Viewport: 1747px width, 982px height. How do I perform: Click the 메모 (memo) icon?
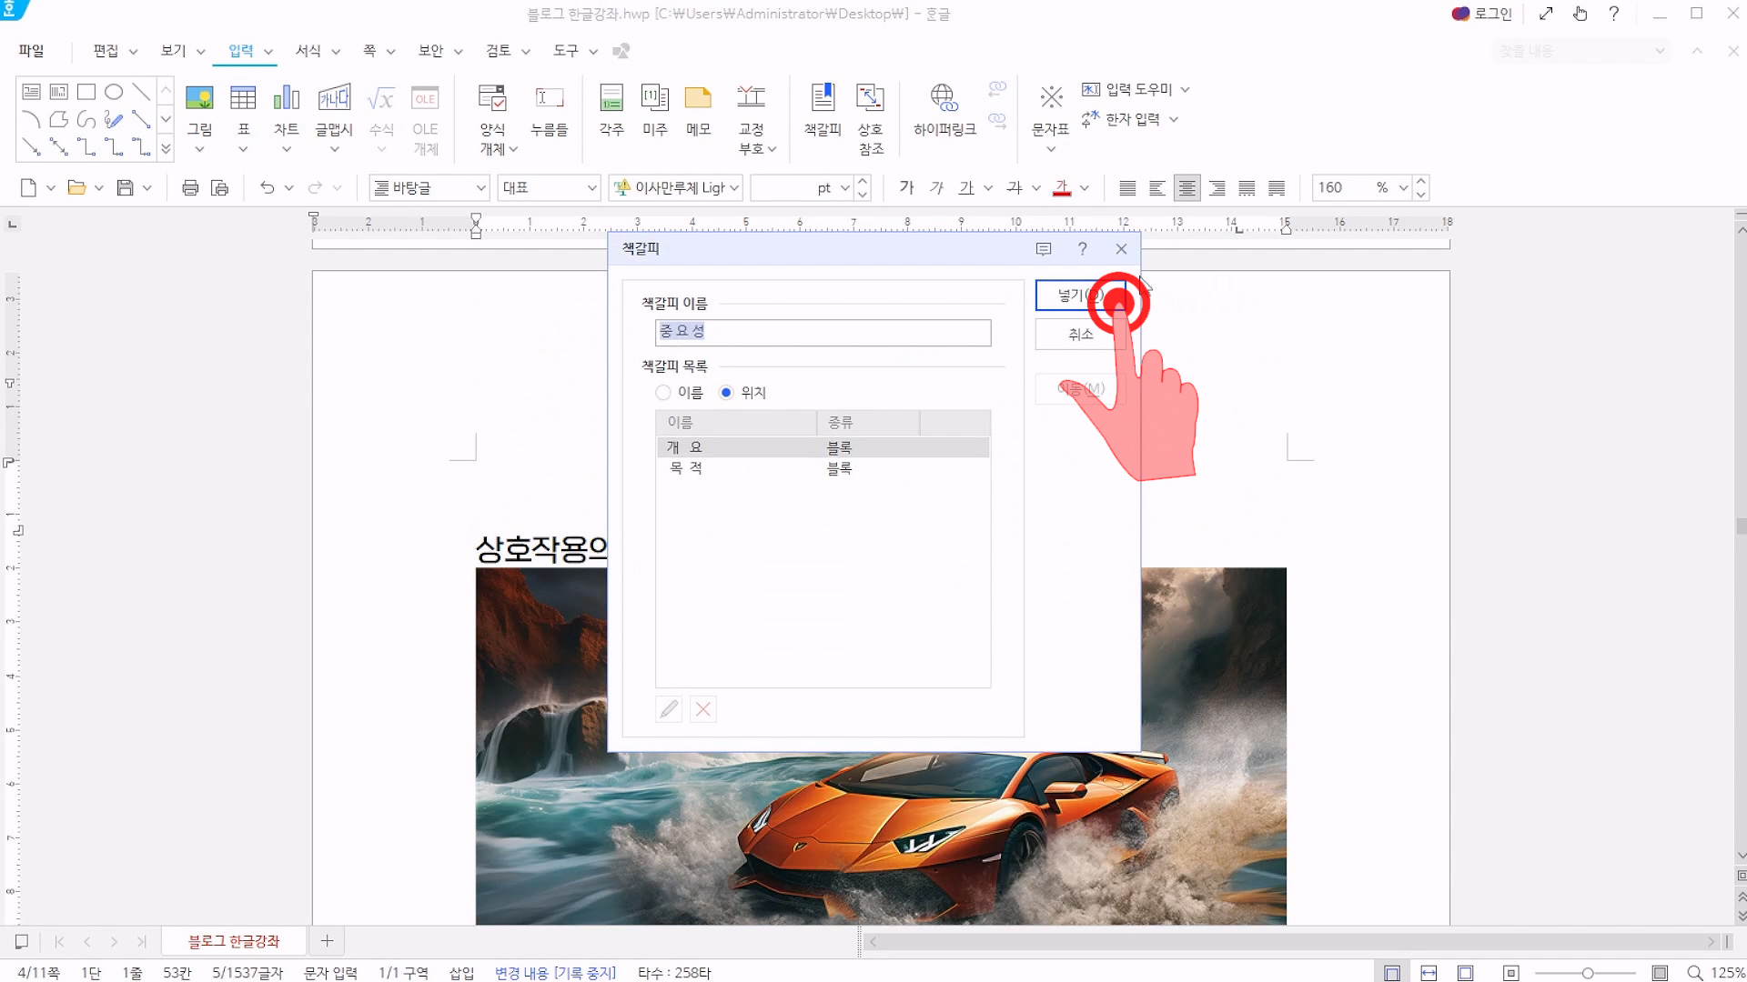698,98
